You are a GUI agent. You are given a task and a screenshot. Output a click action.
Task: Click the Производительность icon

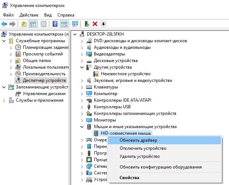click(x=18, y=74)
